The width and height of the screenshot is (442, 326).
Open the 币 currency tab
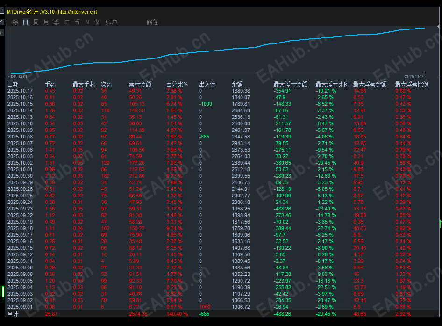(x=77, y=22)
